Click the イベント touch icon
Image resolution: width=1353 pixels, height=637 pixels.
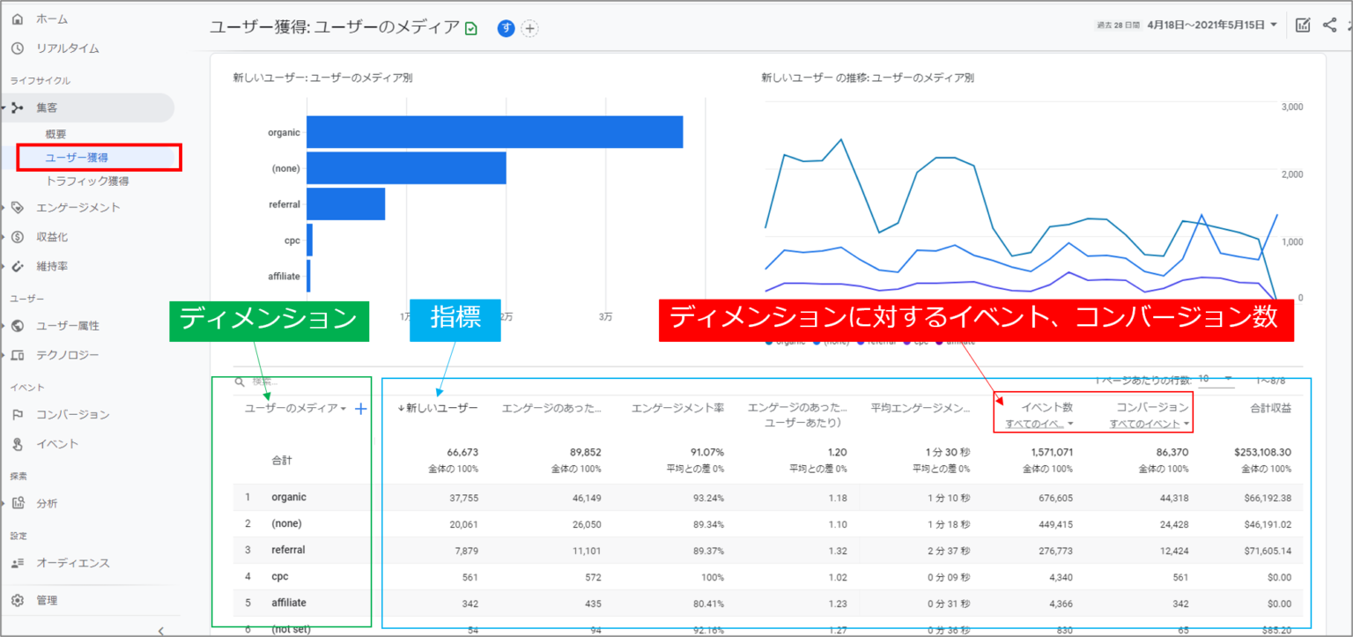pyautogui.click(x=18, y=444)
